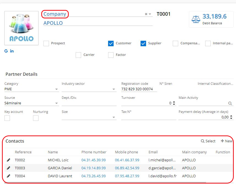Image resolution: width=236 pixels, height=188 pixels.
Task: Click the Registration code input field
Action: click(139, 89)
